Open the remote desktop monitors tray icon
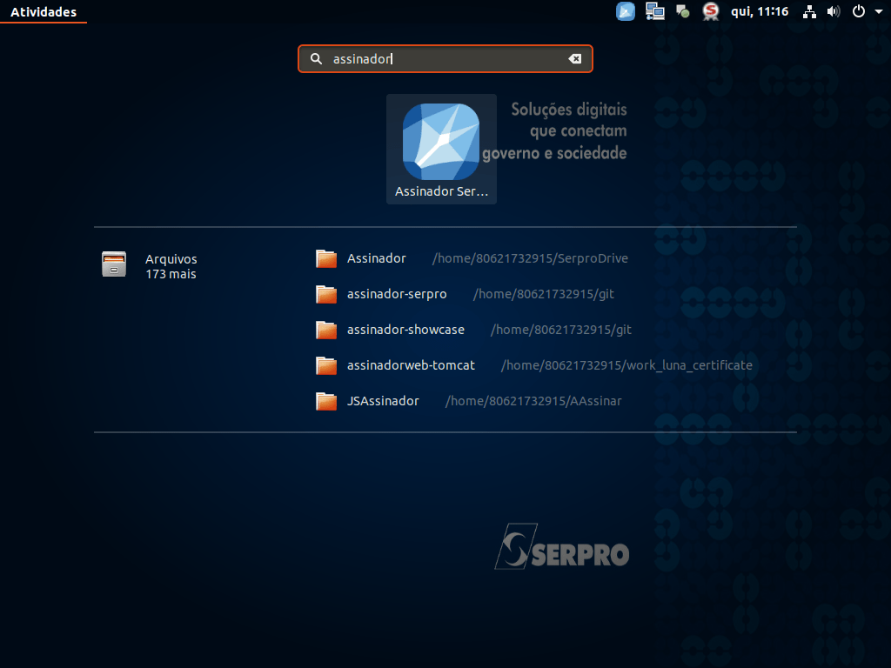 (x=654, y=11)
